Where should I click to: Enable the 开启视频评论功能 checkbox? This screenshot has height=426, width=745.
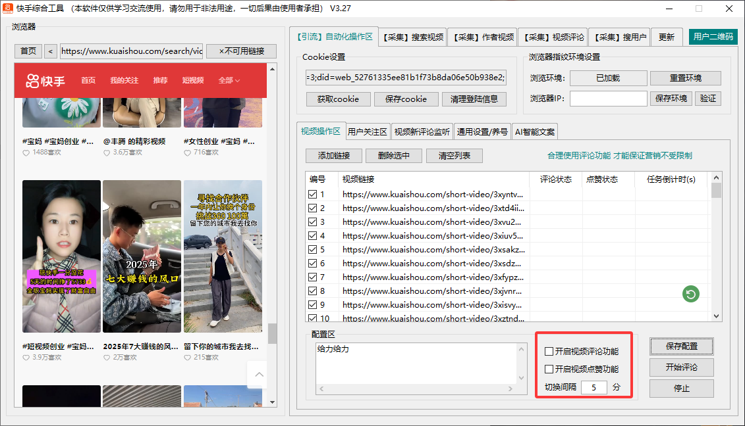click(x=549, y=352)
